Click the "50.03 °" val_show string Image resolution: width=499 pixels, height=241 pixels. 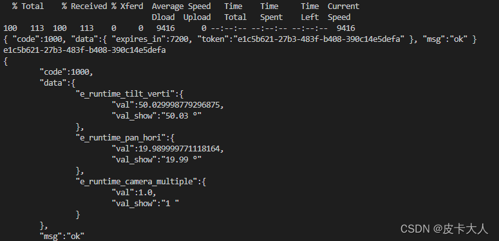click(182, 116)
